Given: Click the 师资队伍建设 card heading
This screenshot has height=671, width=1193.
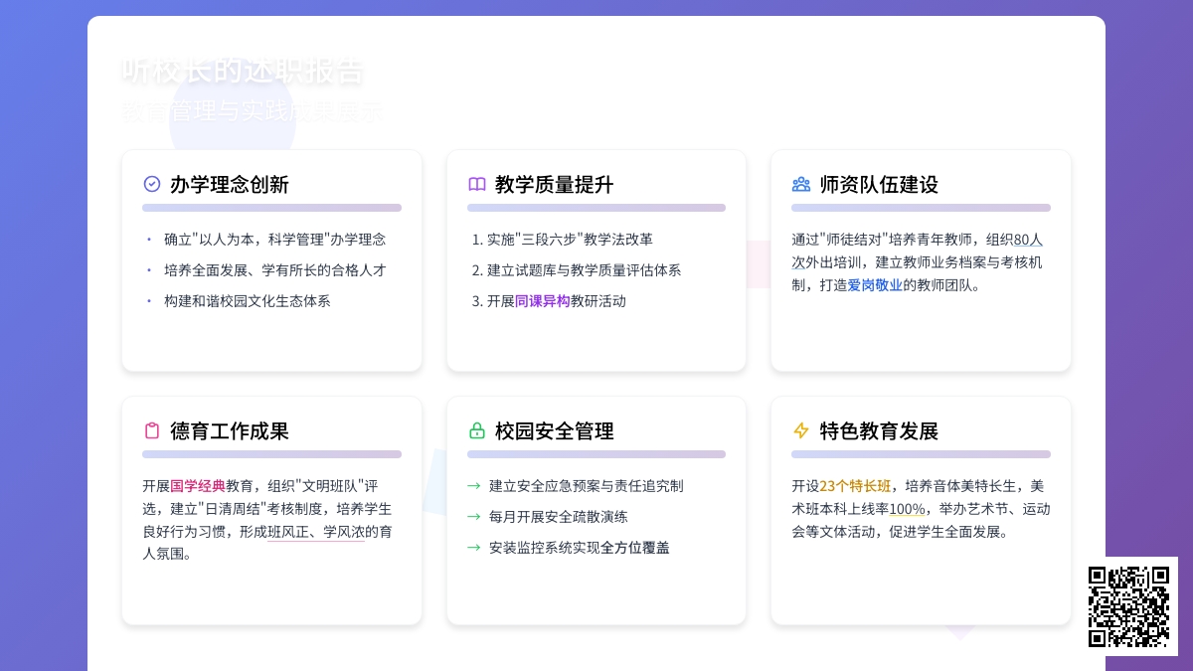Looking at the screenshot, I should tap(879, 184).
